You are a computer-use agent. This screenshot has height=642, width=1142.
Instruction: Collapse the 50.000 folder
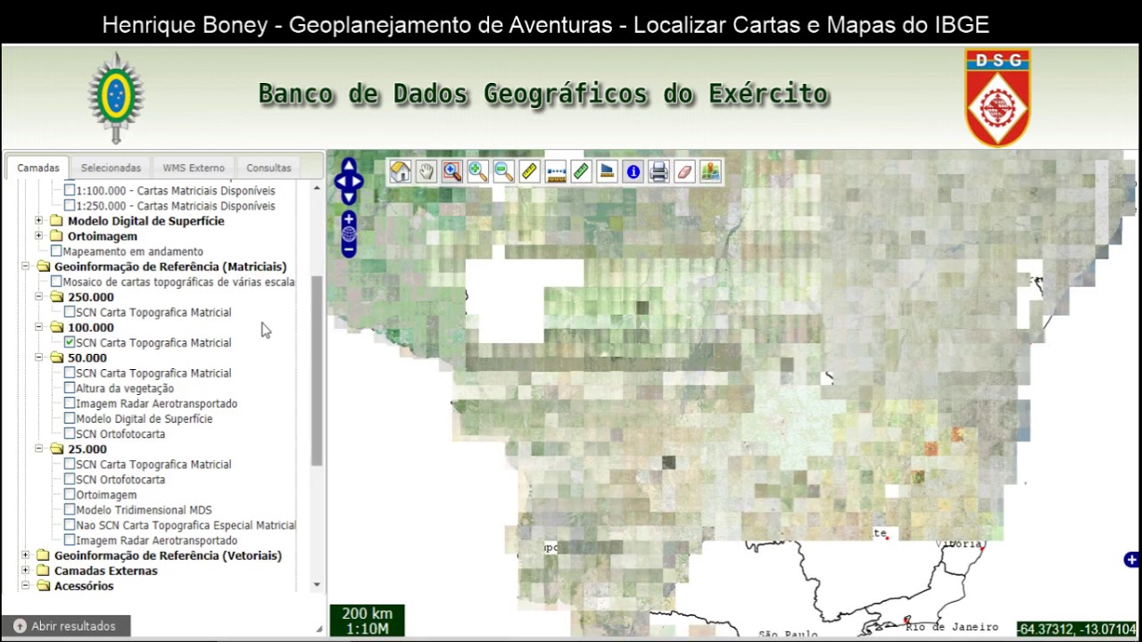38,357
